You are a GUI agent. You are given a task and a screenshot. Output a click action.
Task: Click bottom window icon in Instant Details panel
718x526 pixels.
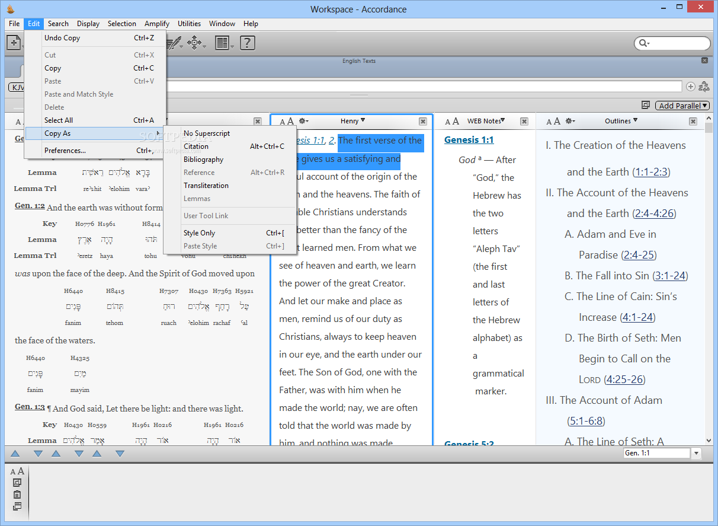[17, 506]
